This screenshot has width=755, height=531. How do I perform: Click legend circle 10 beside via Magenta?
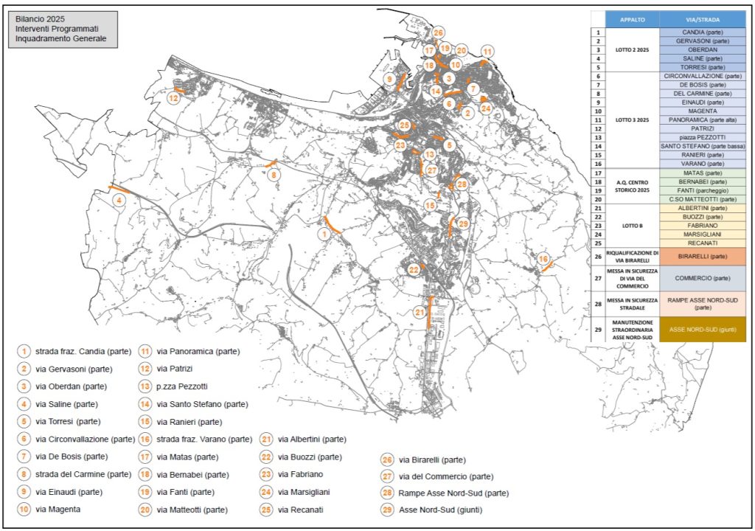pos(24,509)
